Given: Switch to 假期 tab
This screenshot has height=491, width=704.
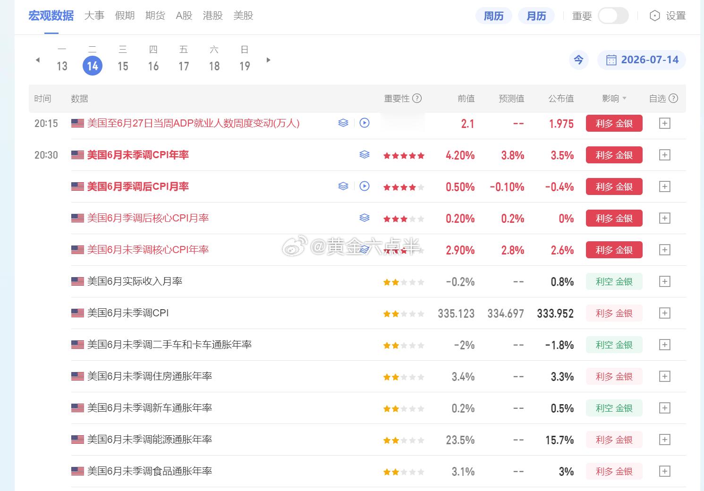Looking at the screenshot, I should 125,16.
